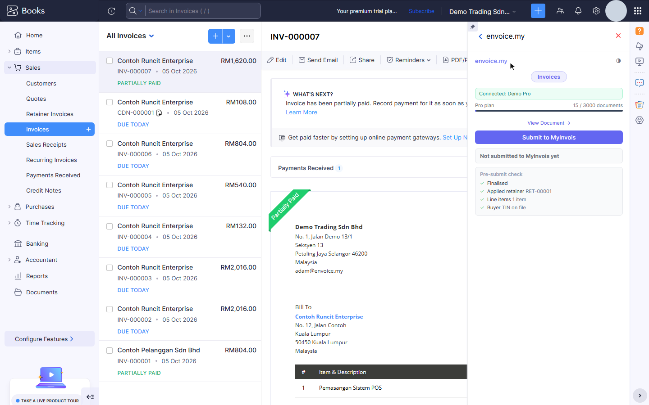Open Credit Notes in sidebar
649x405 pixels.
pyautogui.click(x=44, y=191)
